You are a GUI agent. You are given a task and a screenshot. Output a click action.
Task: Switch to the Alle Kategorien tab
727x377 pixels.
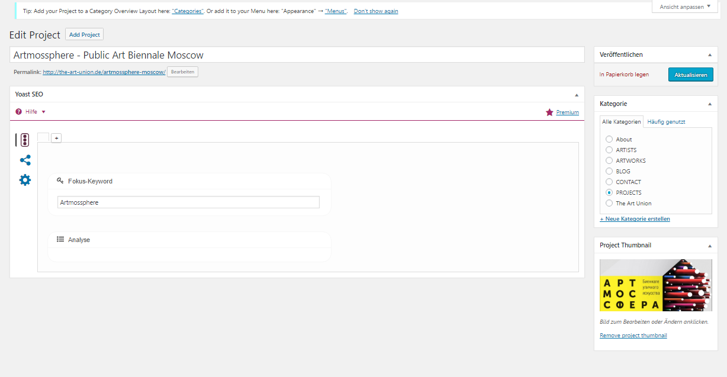click(x=621, y=122)
